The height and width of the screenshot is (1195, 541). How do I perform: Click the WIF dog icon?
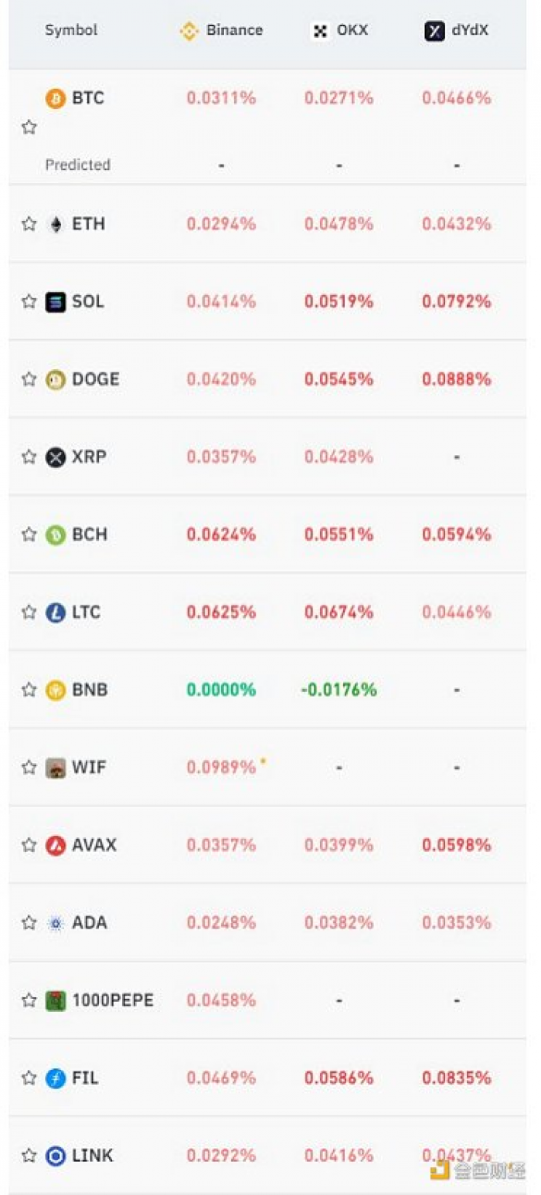tap(56, 768)
